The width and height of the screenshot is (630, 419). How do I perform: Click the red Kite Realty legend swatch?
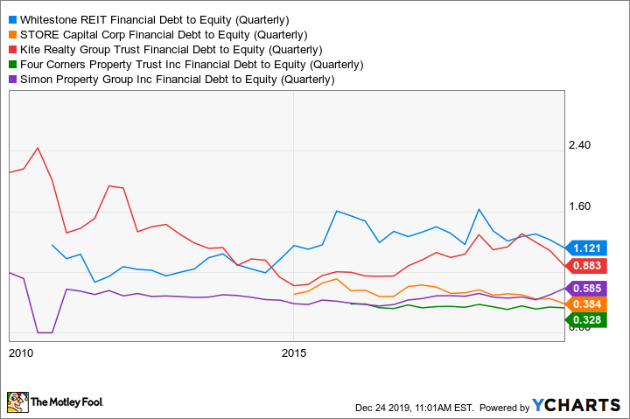pos(10,49)
